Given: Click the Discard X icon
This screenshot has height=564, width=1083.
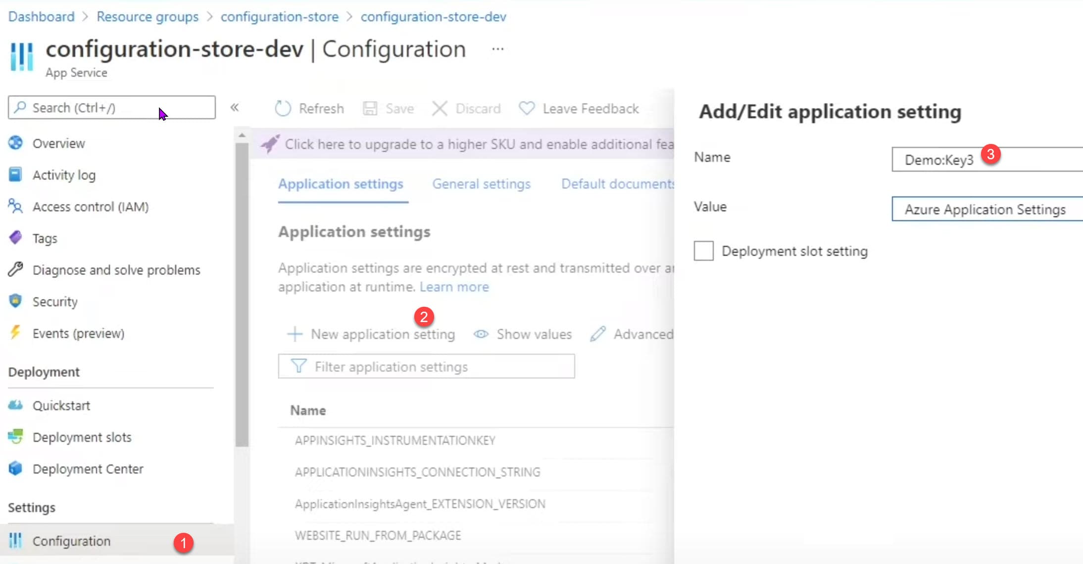Looking at the screenshot, I should [x=440, y=108].
